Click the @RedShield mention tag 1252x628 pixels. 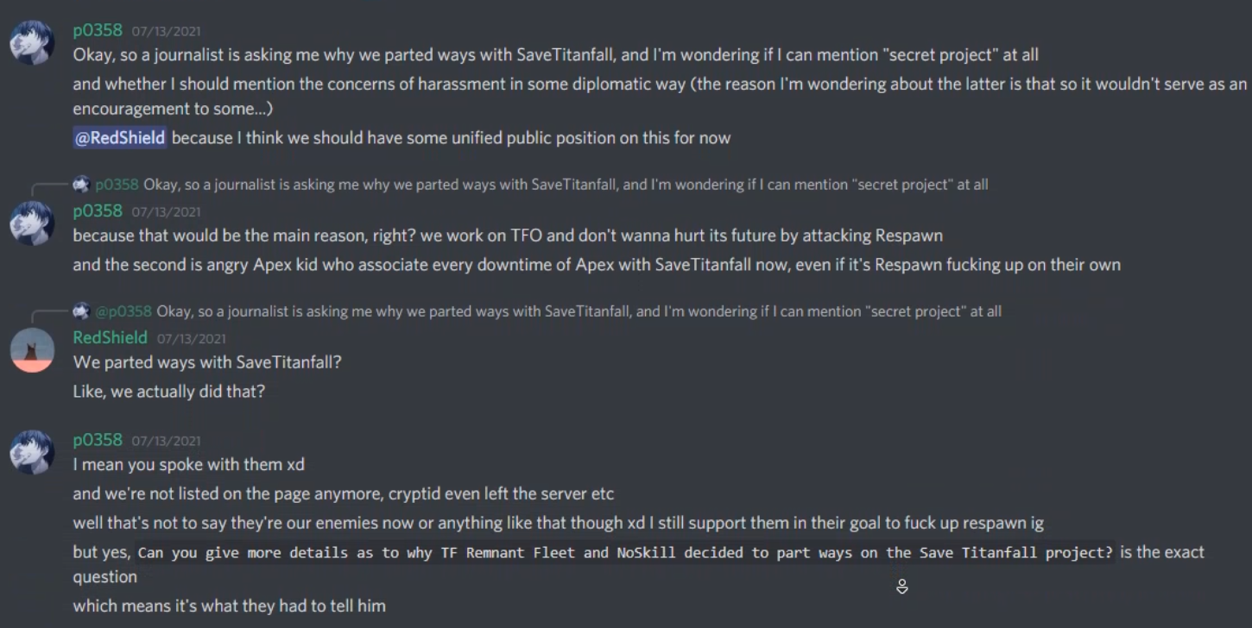(120, 138)
